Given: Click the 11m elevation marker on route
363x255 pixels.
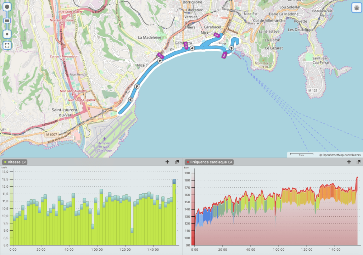Looking at the screenshot, I should tap(160, 55).
